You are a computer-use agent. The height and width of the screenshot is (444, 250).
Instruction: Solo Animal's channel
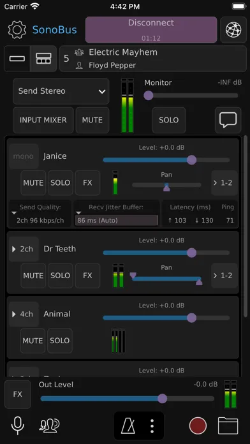click(60, 341)
